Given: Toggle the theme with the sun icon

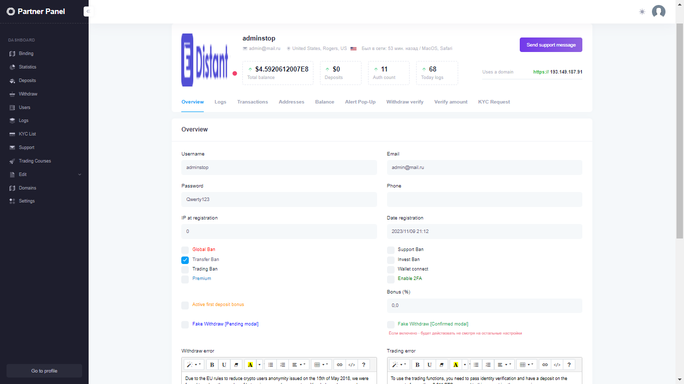Looking at the screenshot, I should coord(642,11).
